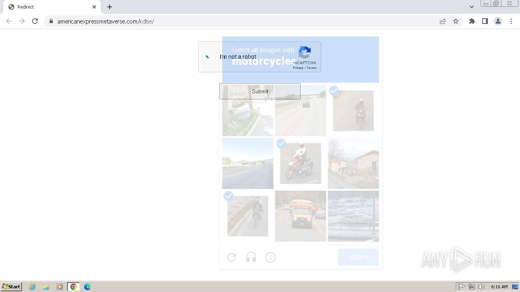The width and height of the screenshot is (520, 292).
Task: Share this page from the address bar
Action: pos(443,21)
